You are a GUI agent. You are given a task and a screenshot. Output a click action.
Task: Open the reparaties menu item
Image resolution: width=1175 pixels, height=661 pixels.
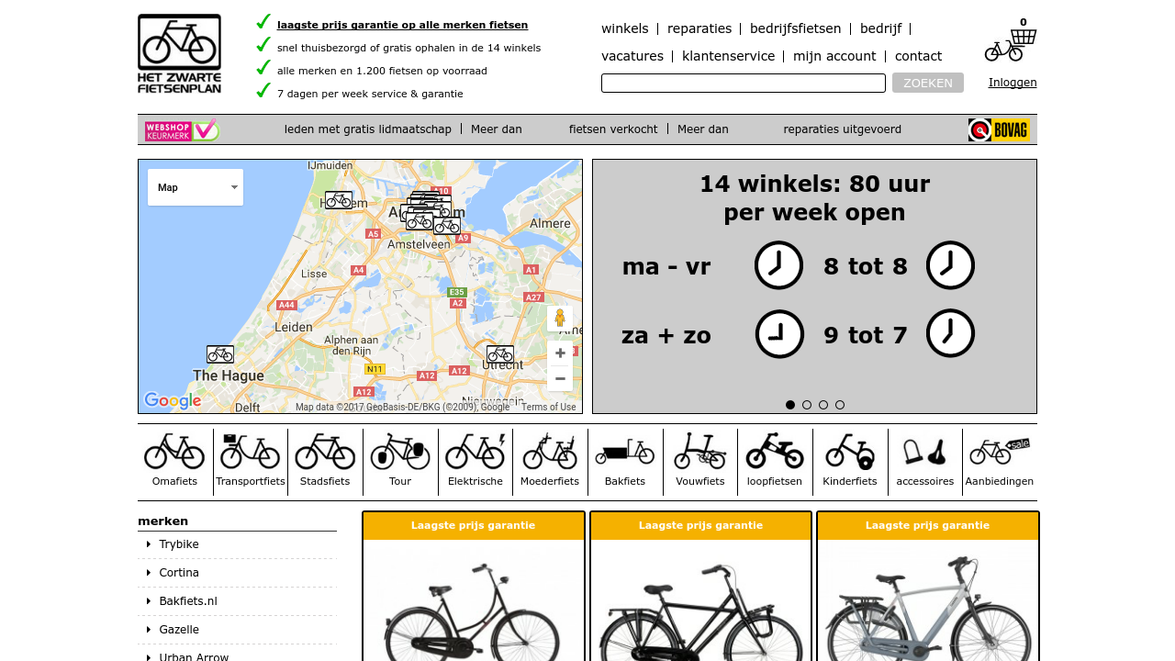[699, 28]
